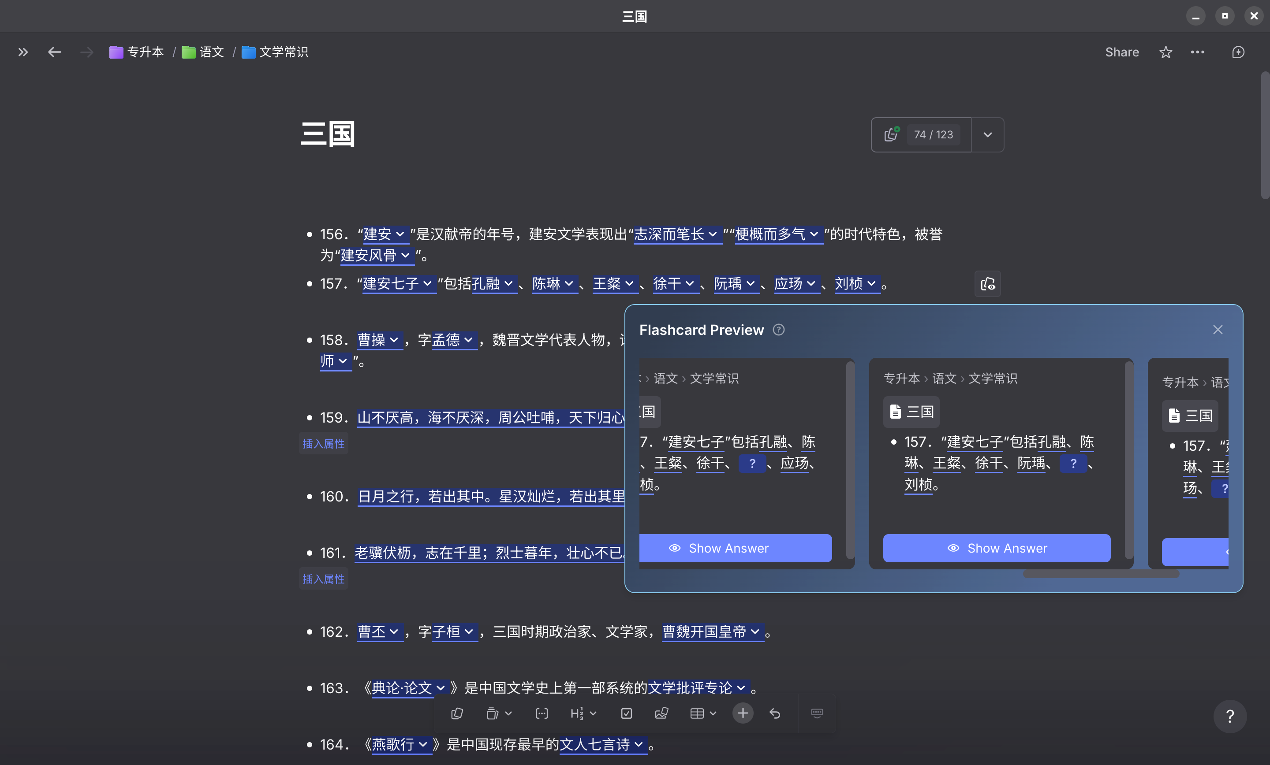
Task: Open the help icon next to Flashcard Preview
Action: (778, 330)
